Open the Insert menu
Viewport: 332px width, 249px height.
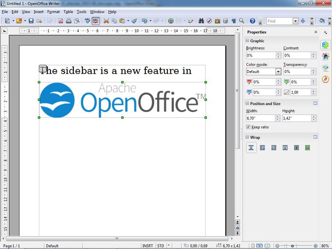(x=39, y=12)
